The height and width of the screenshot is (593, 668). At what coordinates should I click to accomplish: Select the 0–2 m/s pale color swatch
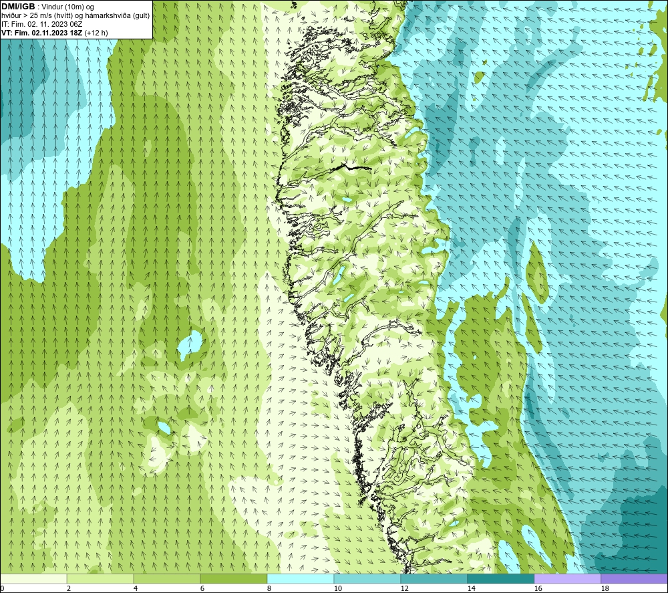pos(33,578)
